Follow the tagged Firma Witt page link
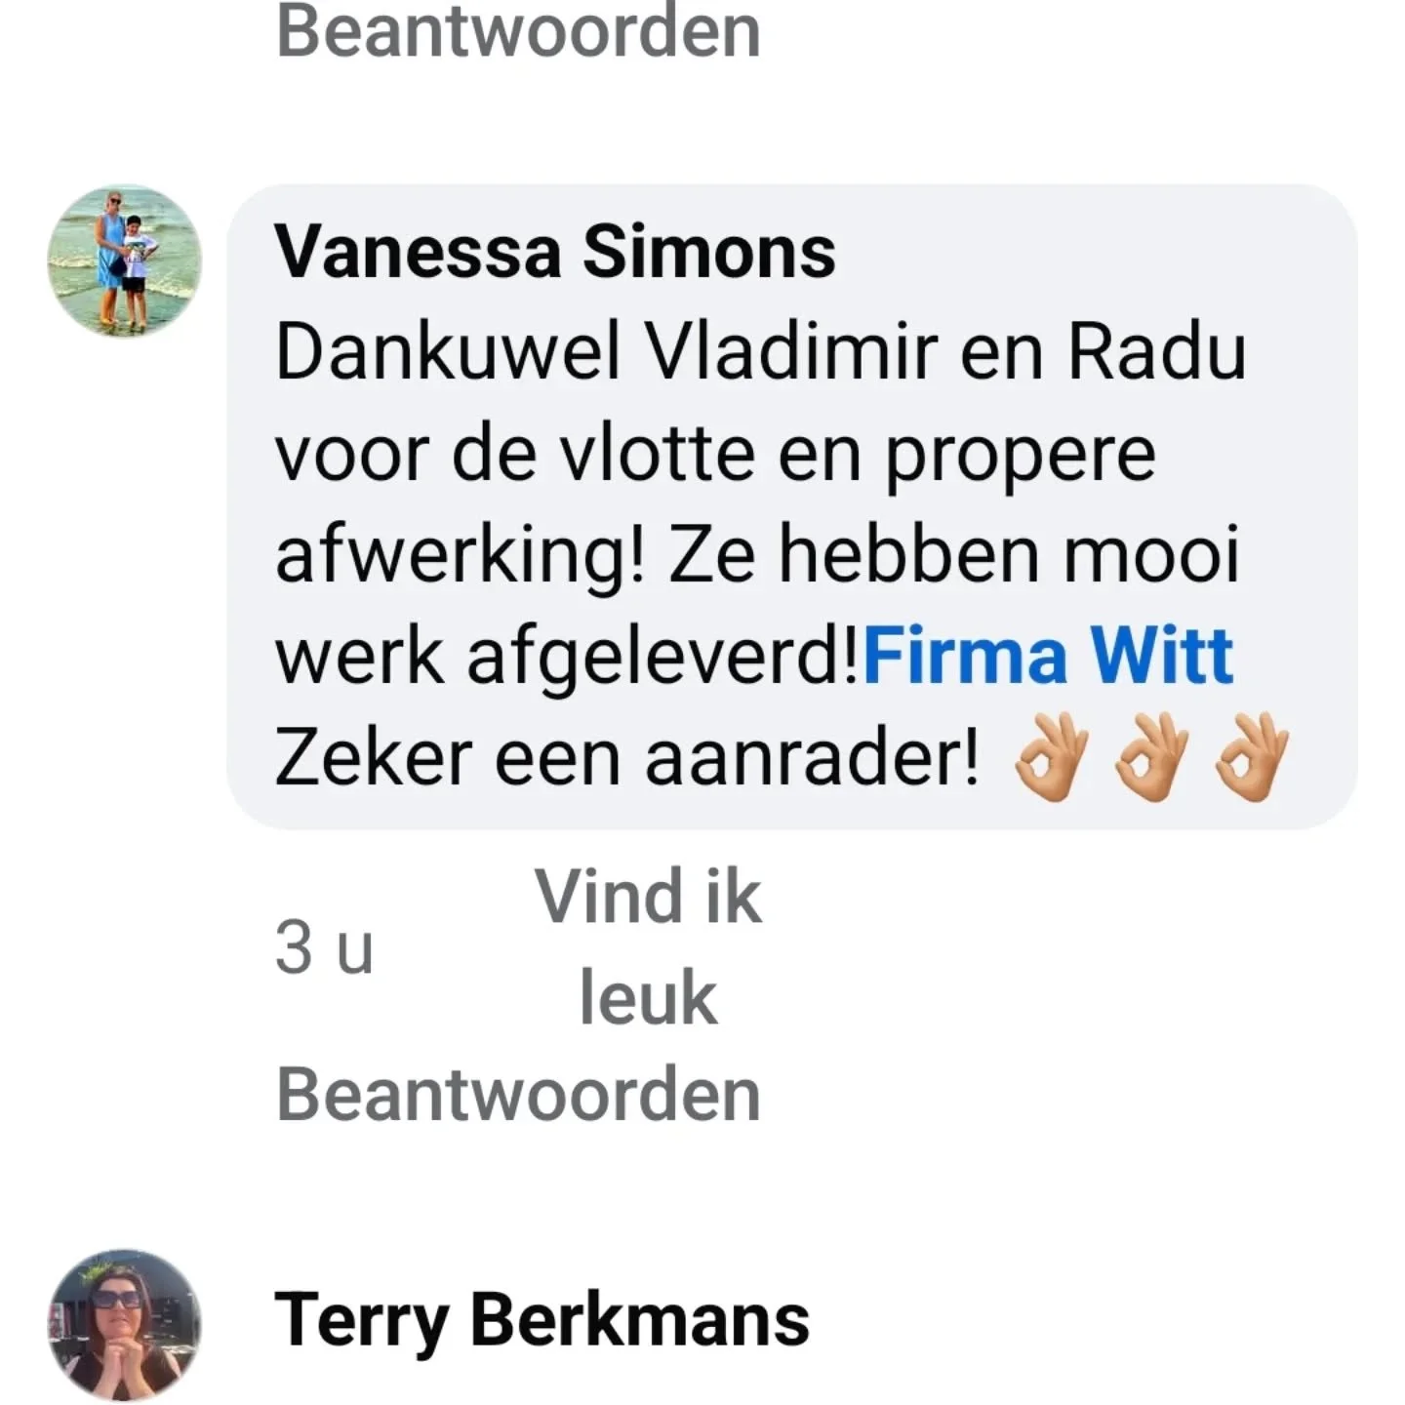1405x1405 pixels. (1049, 656)
